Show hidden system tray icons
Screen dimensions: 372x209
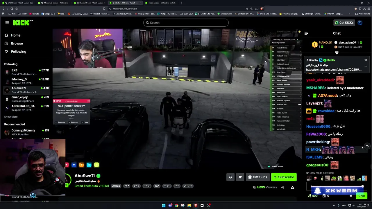(x=334, y=206)
